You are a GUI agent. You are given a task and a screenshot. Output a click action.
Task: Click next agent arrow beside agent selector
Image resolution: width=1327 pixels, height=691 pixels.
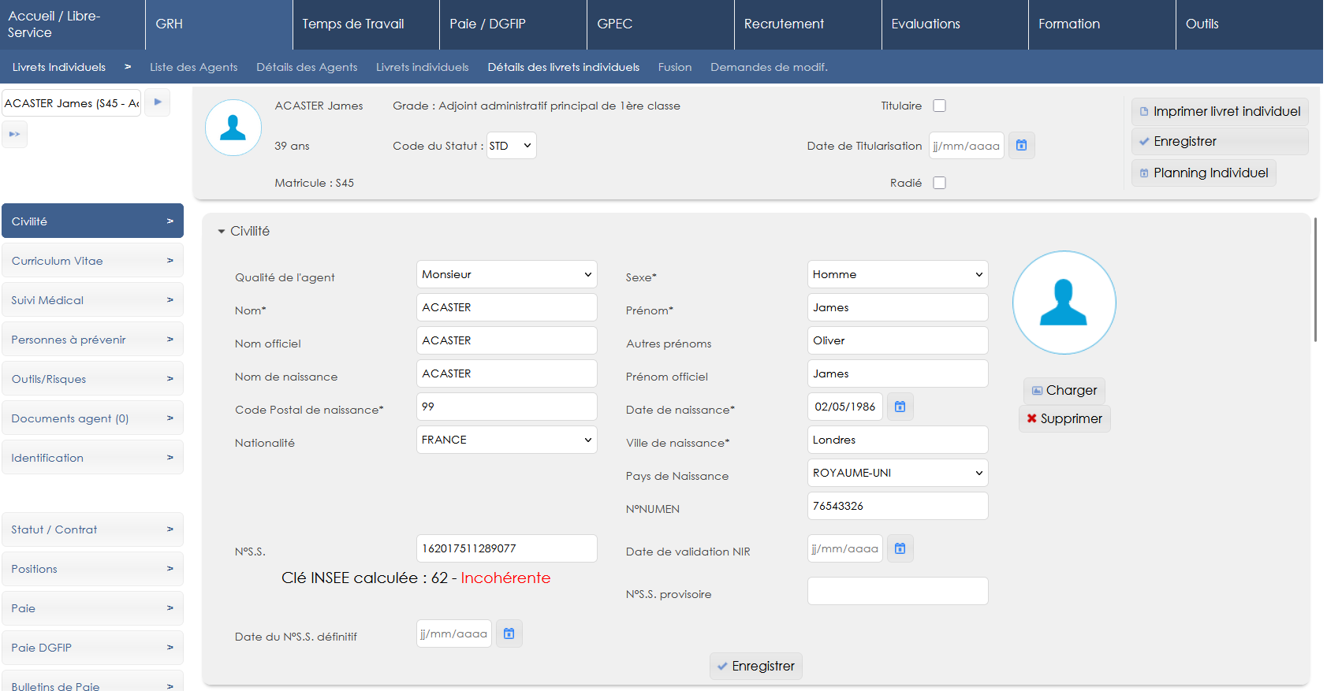[x=158, y=102]
